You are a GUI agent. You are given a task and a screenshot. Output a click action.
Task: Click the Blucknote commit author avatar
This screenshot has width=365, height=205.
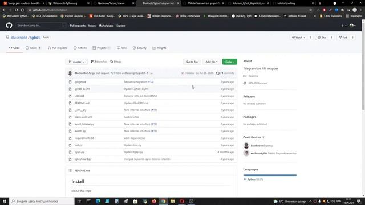tap(70, 73)
